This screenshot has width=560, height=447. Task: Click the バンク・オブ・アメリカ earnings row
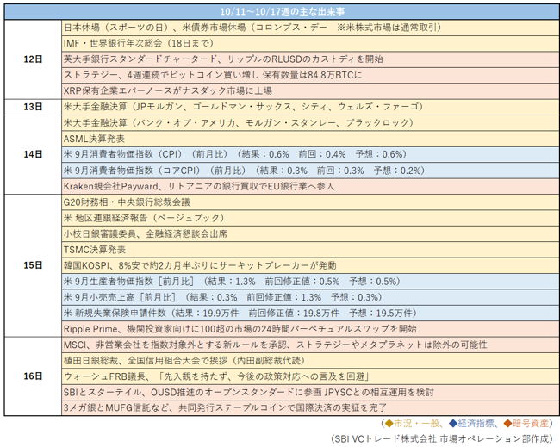tap(310, 123)
